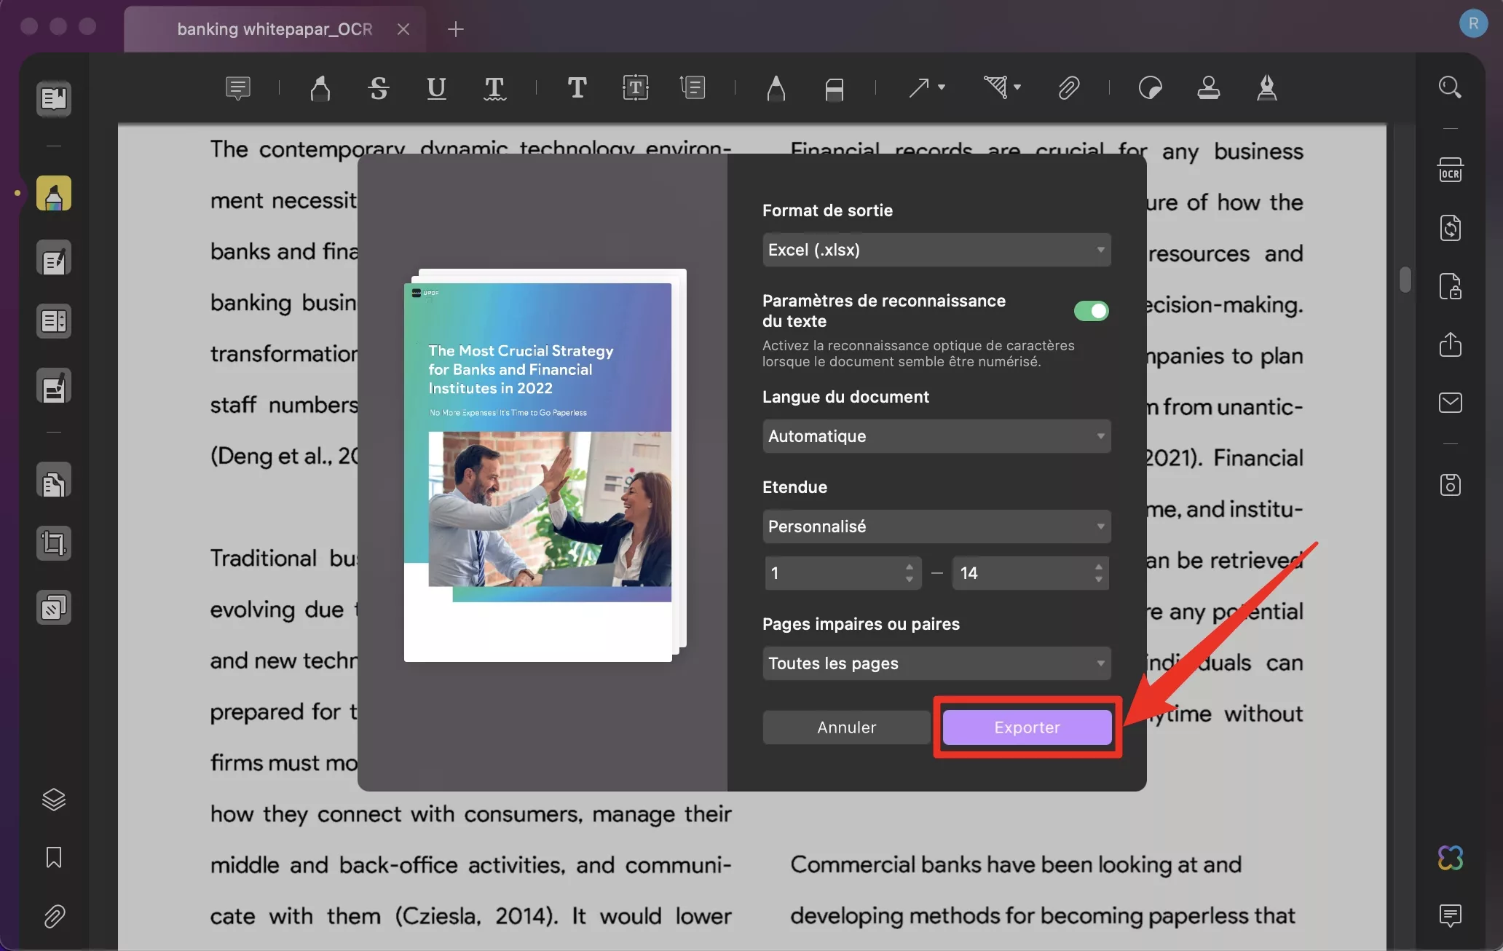Click the Annuler button
Viewport: 1503px width, 951px height.
coord(846,727)
